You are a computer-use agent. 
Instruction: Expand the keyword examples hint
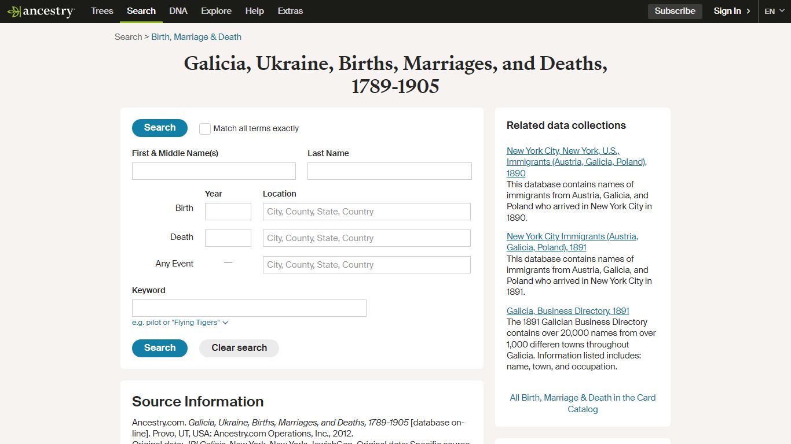(x=180, y=323)
